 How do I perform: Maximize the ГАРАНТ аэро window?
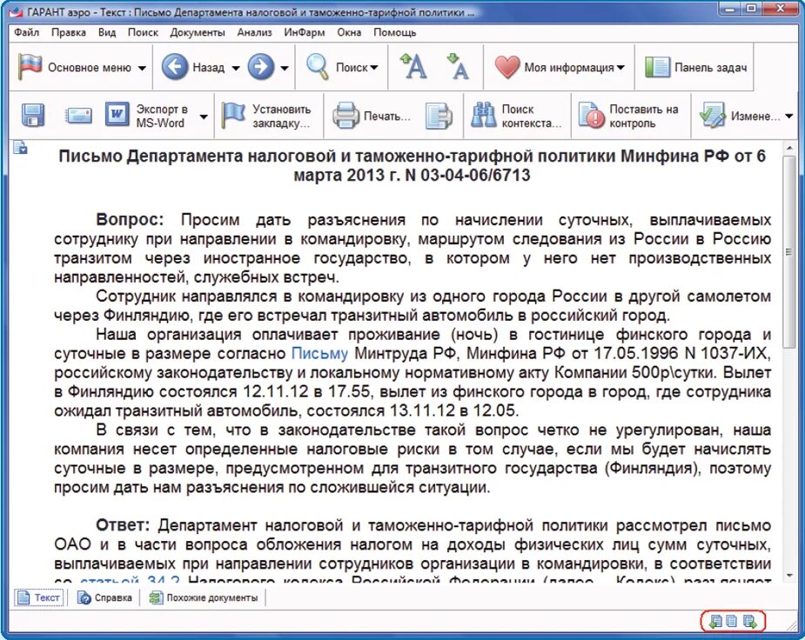(x=752, y=9)
